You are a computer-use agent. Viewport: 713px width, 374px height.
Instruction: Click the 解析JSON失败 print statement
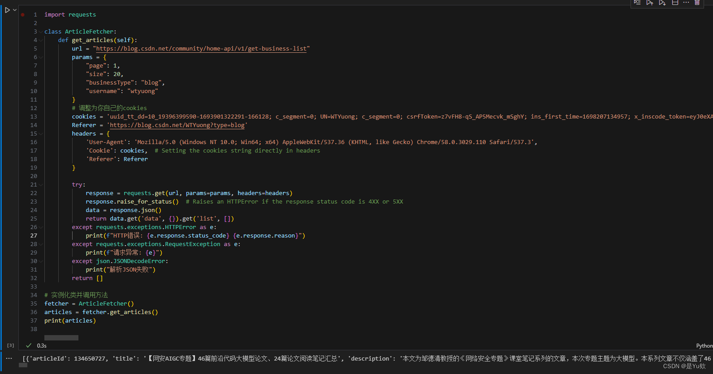[x=121, y=270]
